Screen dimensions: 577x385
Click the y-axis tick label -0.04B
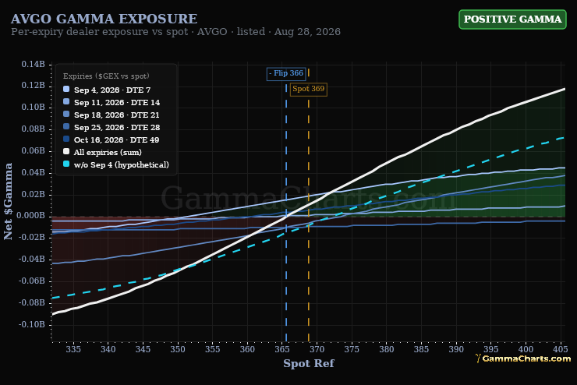click(32, 259)
